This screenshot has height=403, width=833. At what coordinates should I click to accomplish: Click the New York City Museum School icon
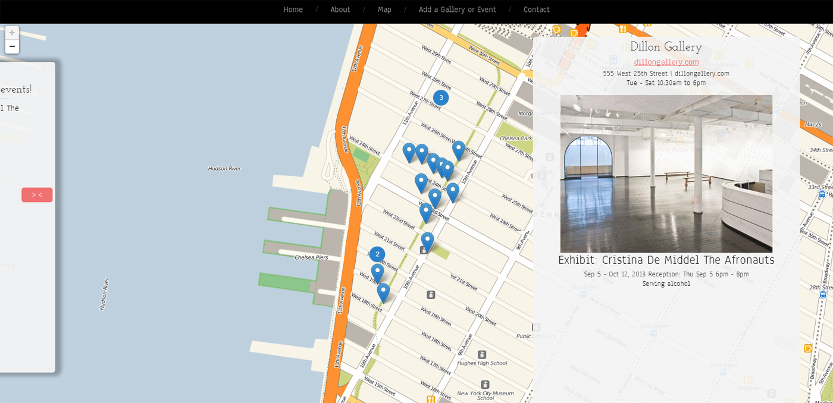(485, 384)
